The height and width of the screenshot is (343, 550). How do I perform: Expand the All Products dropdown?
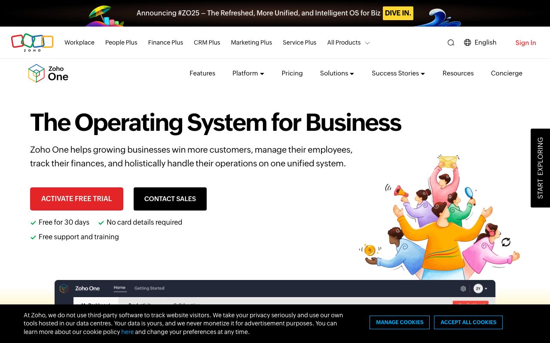348,42
